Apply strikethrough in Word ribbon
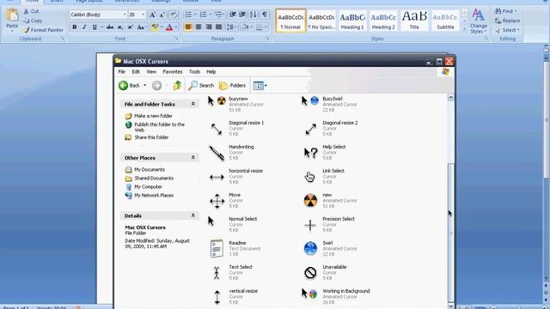 pos(110,27)
